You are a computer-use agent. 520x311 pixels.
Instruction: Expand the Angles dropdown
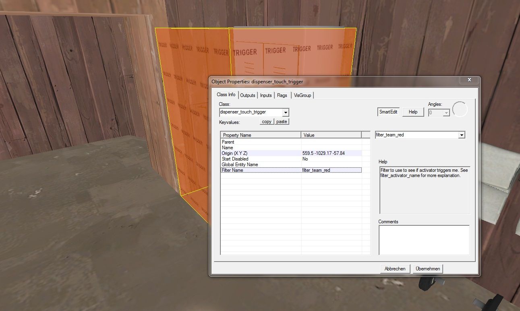point(446,113)
